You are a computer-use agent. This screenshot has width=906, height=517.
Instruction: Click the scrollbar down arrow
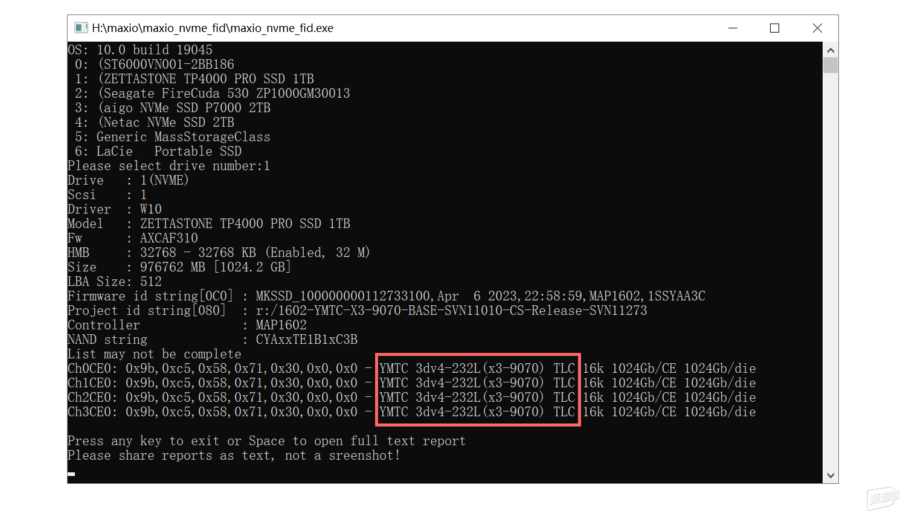click(830, 475)
